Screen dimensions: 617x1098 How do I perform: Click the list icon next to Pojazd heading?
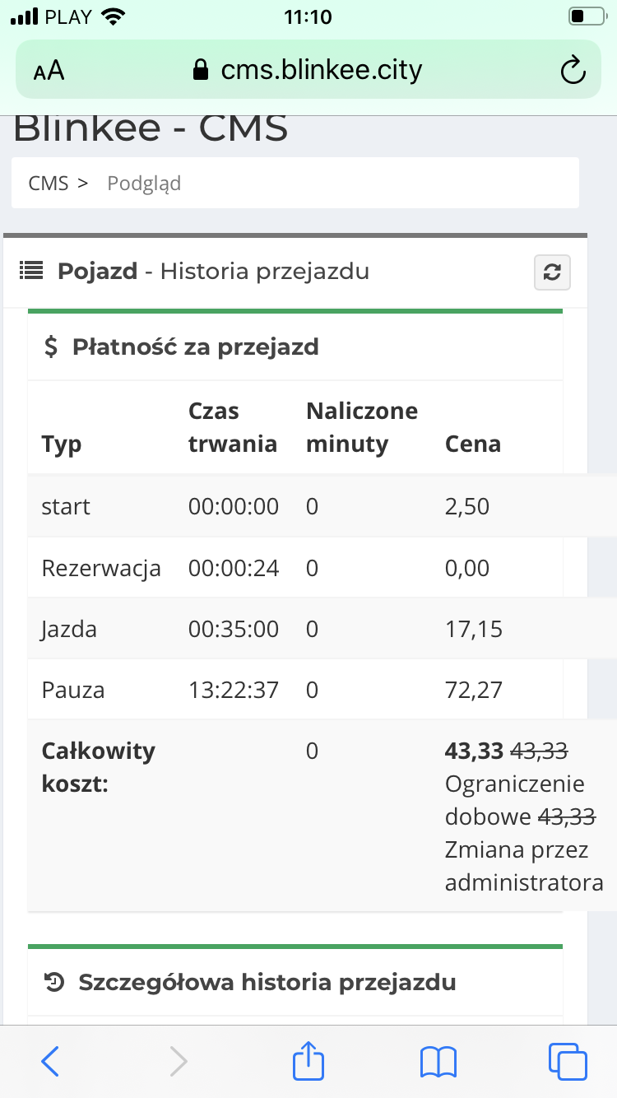(x=30, y=270)
